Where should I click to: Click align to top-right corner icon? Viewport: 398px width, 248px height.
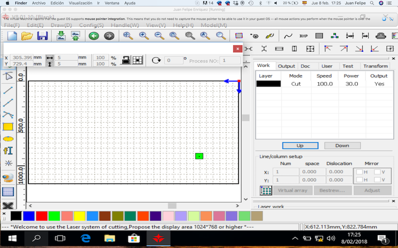344,48
